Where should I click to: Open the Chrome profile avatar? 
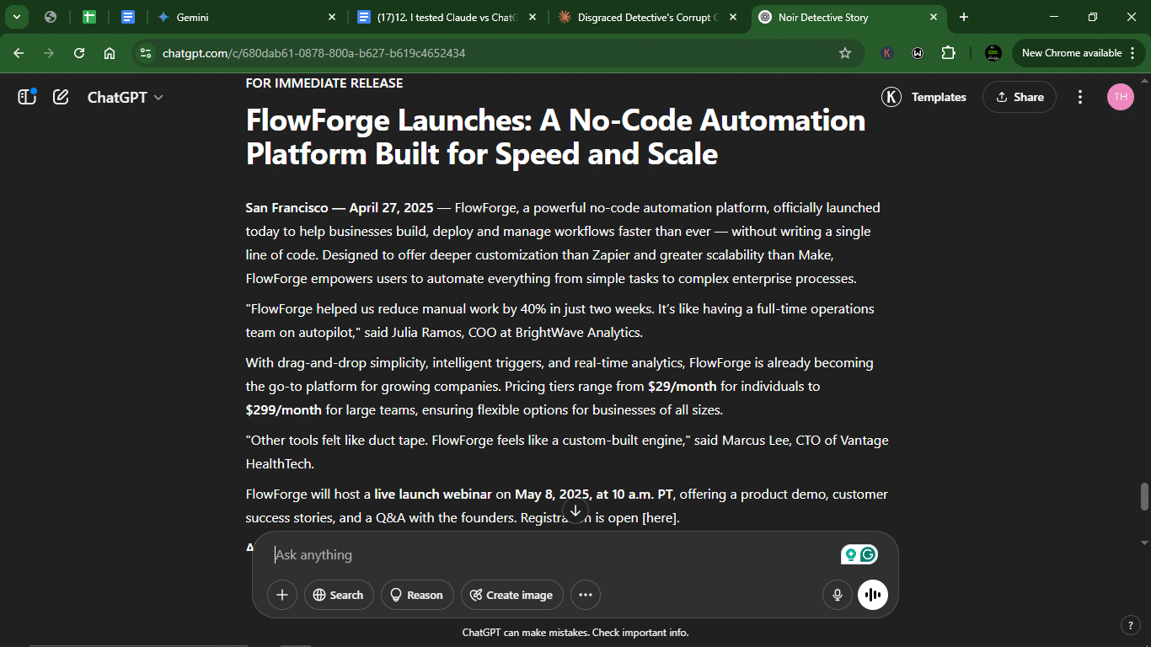pyautogui.click(x=993, y=53)
